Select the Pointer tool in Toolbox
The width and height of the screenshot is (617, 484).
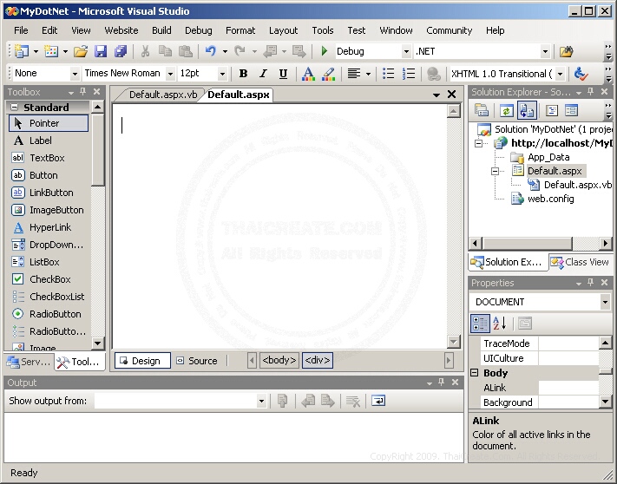tap(49, 123)
